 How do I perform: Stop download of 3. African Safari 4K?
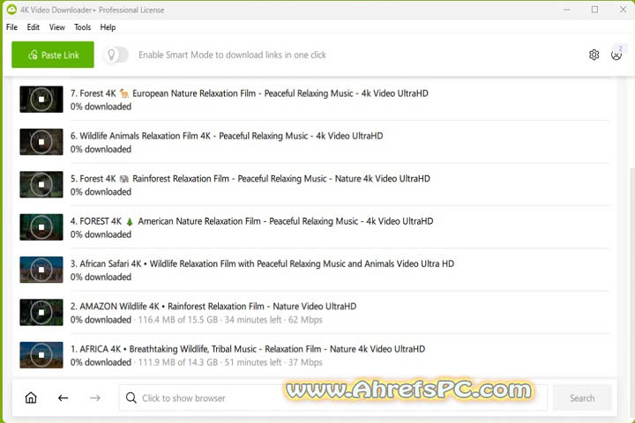(x=41, y=270)
